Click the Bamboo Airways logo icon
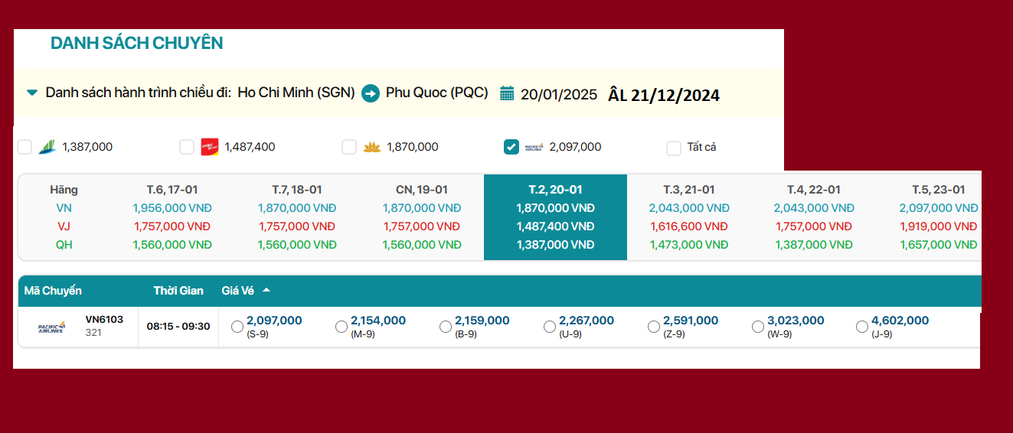Viewport: 1013px width, 433px height. pyautogui.click(x=47, y=147)
